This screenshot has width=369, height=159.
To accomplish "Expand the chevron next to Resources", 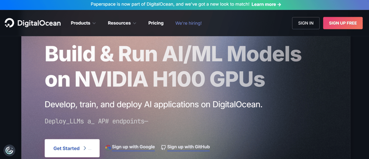I will [134, 23].
